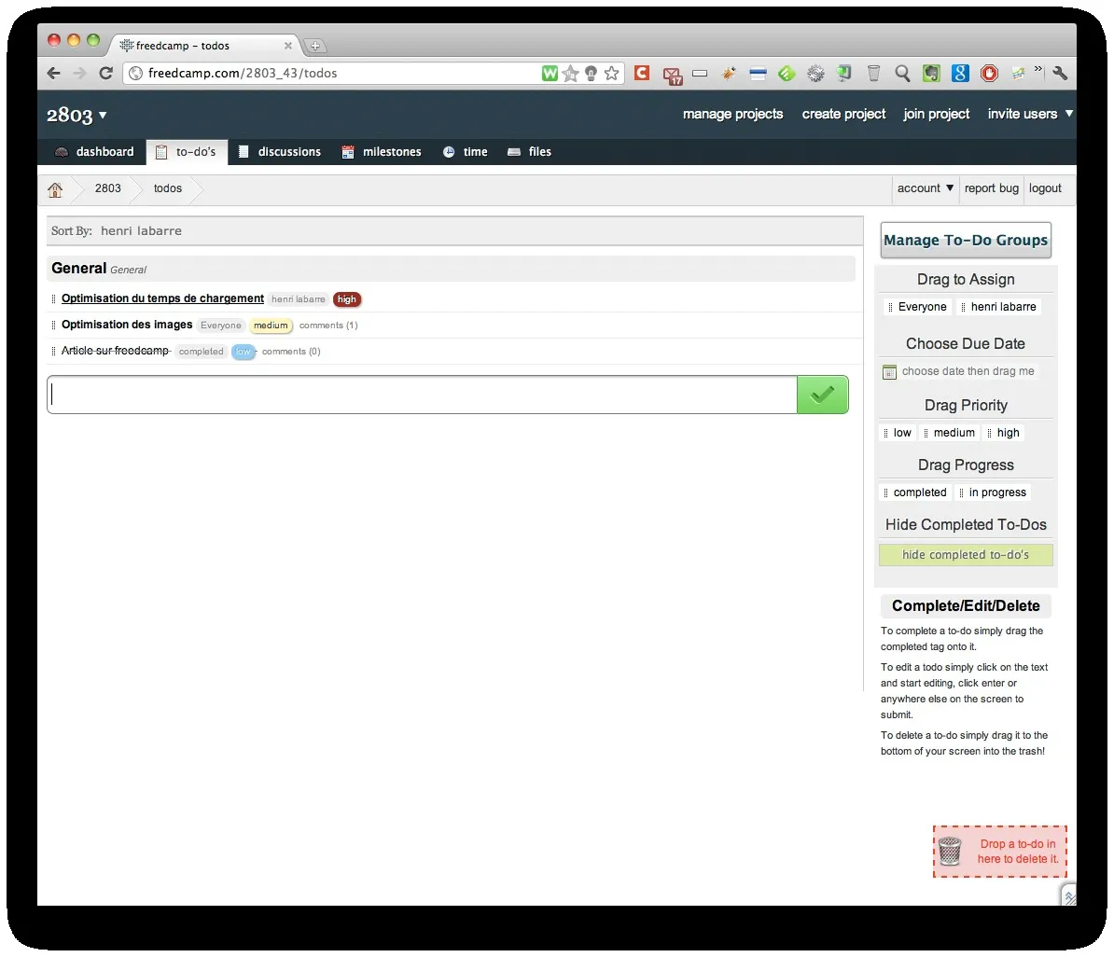The height and width of the screenshot is (957, 1114).
Task: Click the browser forward arrow
Action: point(79,73)
